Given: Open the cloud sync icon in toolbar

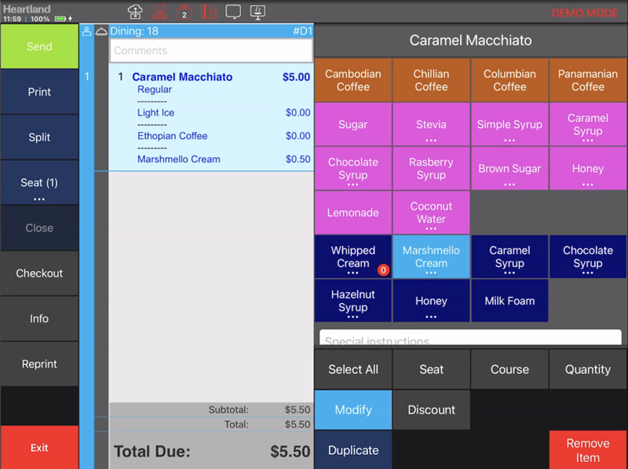Looking at the screenshot, I should click(x=134, y=12).
